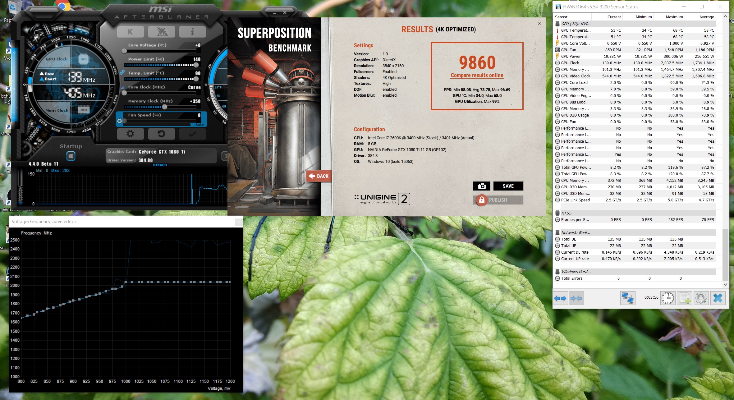Toggle power and temp limit link icon
Image resolution: width=734 pixels, height=400 pixels.
[122, 72]
